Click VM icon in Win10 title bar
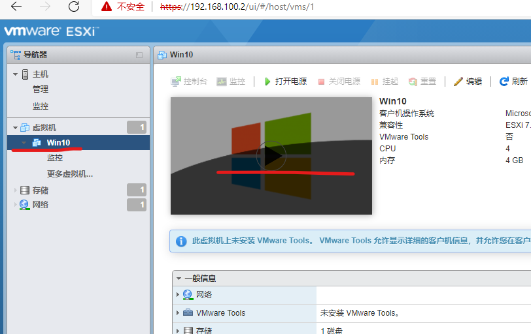 (x=162, y=55)
